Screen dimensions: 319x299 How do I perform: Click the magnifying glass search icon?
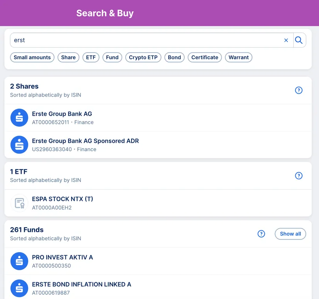pyautogui.click(x=299, y=40)
